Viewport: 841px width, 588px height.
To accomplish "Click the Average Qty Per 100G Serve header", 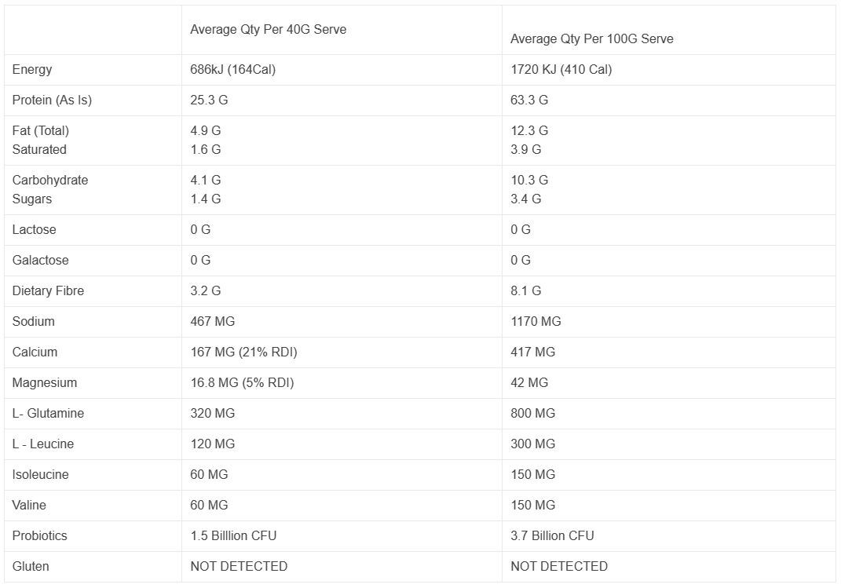I will [591, 39].
